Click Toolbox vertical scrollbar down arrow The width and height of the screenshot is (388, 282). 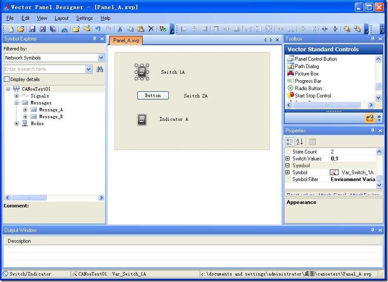tap(378, 97)
